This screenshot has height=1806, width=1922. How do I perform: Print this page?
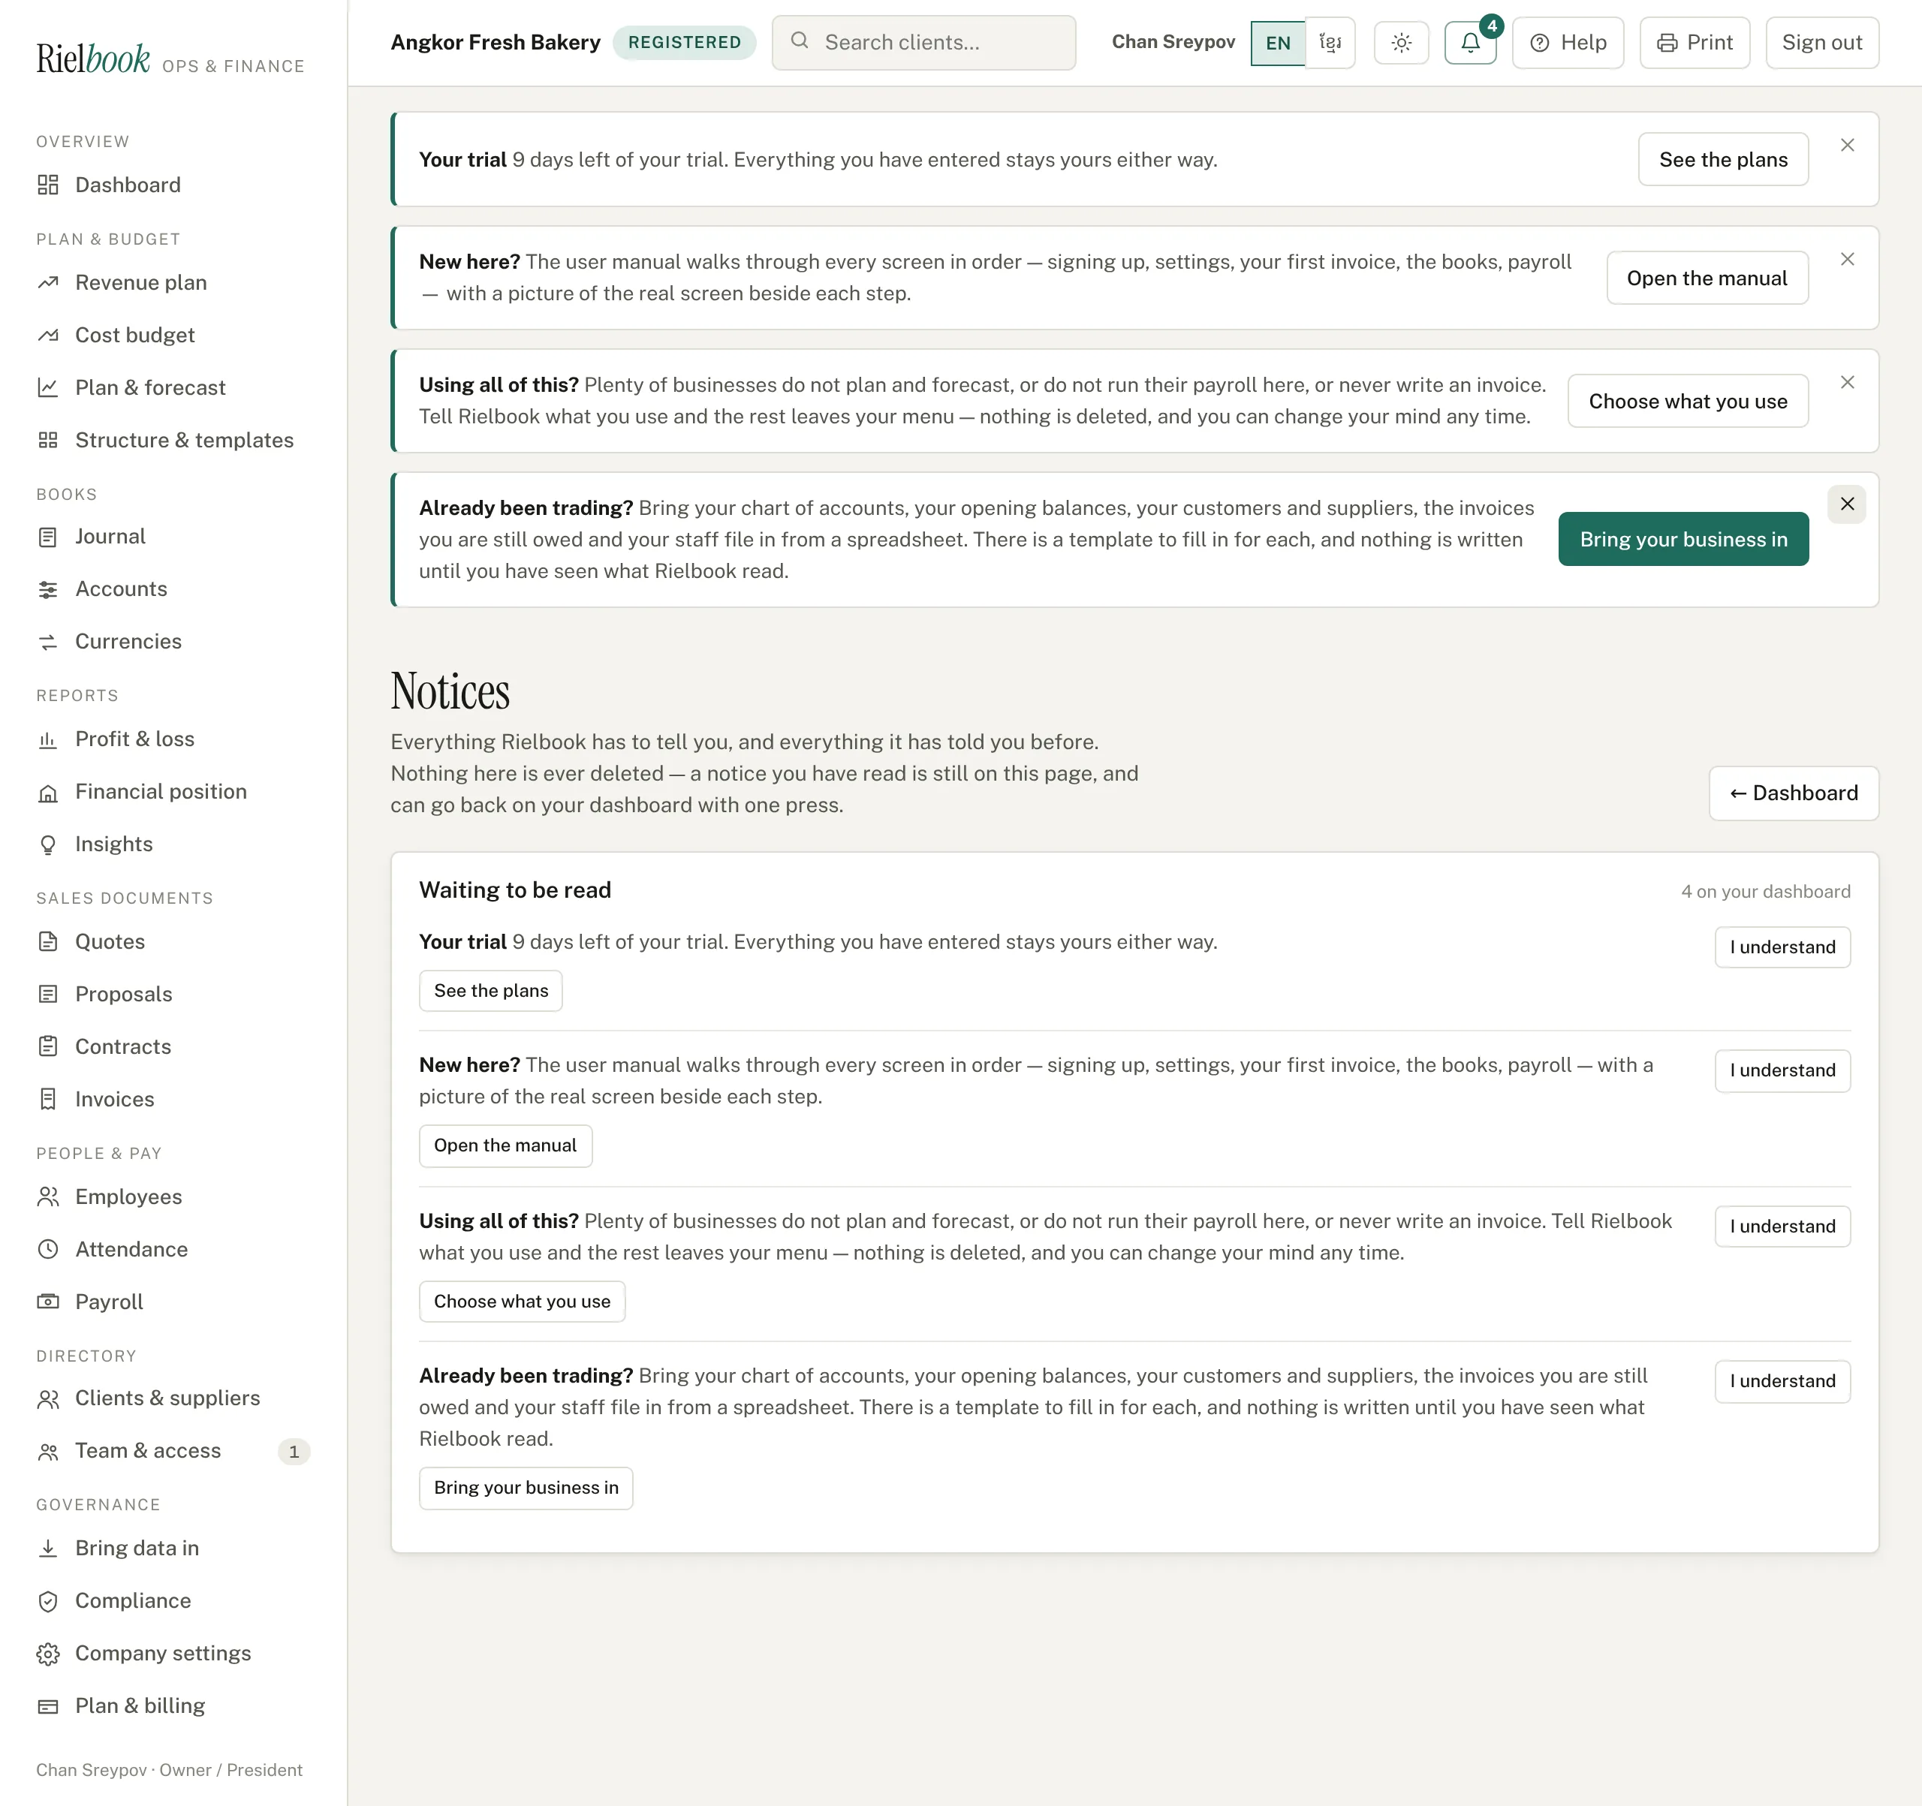pyautogui.click(x=1695, y=43)
